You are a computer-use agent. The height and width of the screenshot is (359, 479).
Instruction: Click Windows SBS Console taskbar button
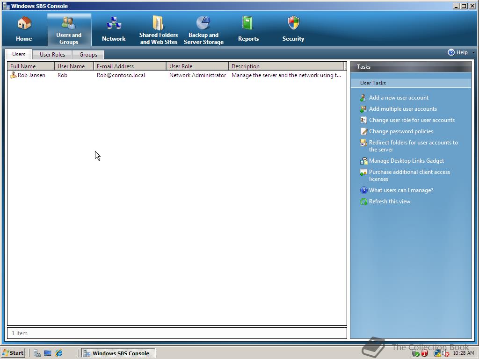tap(118, 353)
